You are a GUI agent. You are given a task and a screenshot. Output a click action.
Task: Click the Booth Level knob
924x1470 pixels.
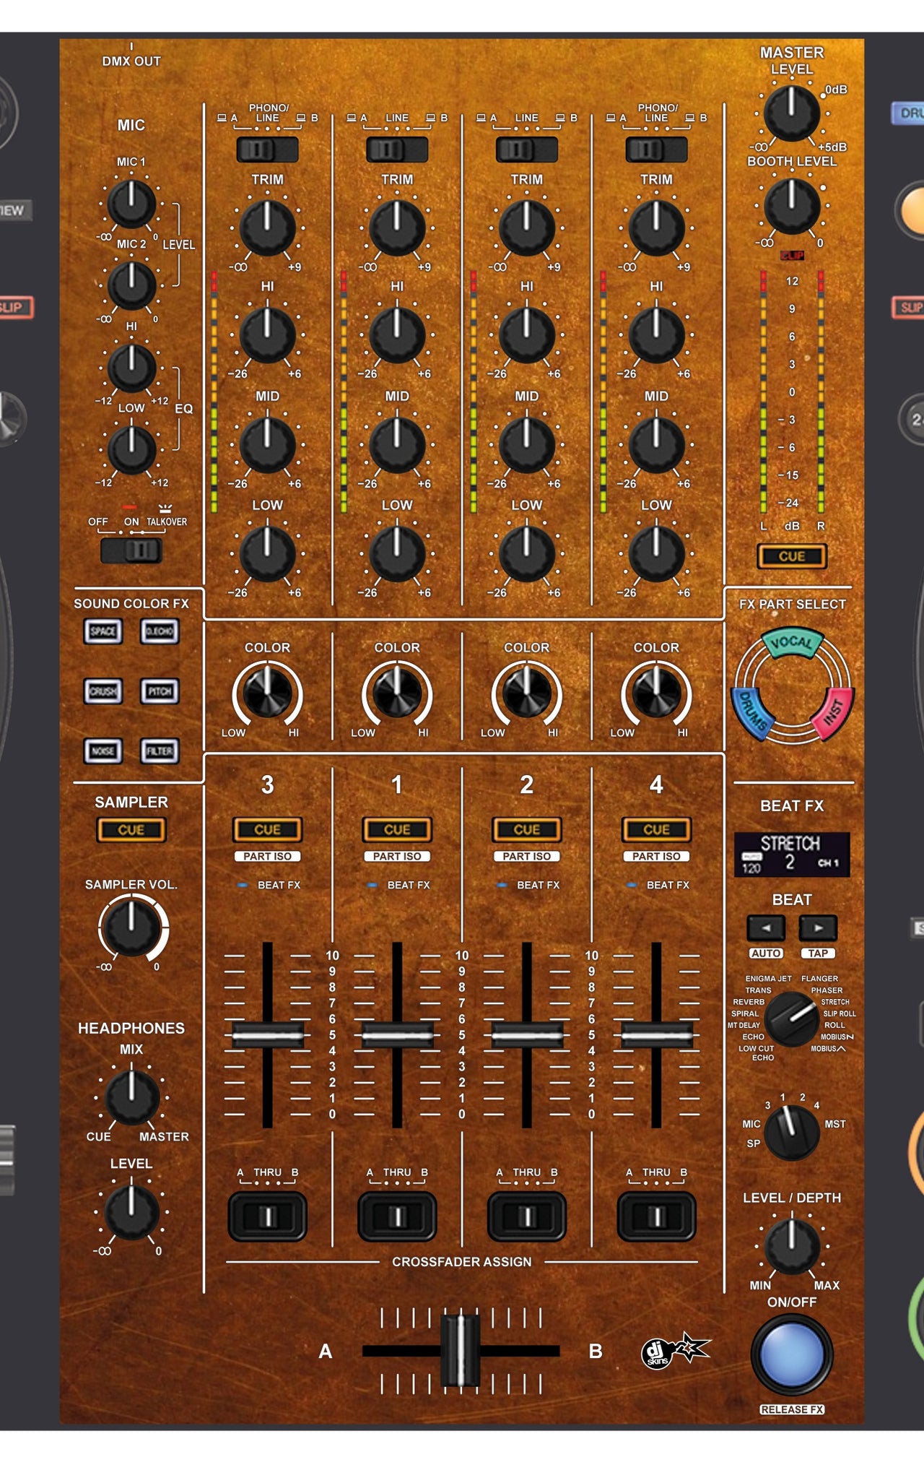click(792, 206)
